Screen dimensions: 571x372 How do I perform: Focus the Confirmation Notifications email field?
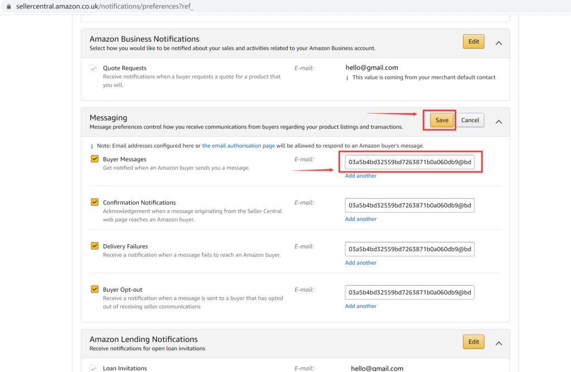pos(410,205)
